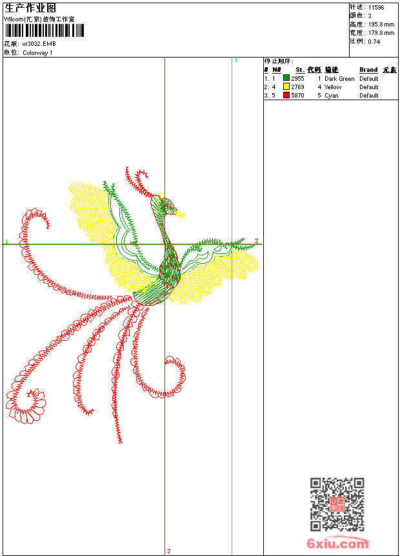
Task: Select the Dark Green description text
Action: (339, 79)
